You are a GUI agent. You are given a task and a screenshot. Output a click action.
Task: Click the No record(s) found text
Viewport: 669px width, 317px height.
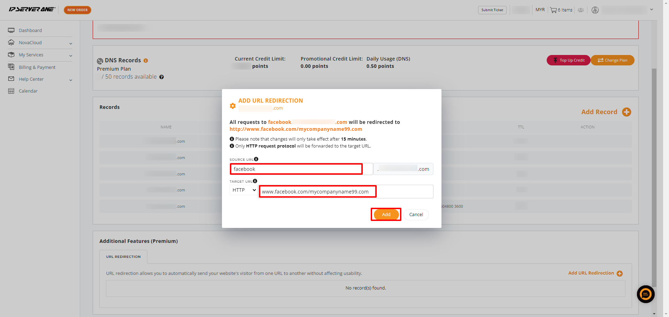366,288
